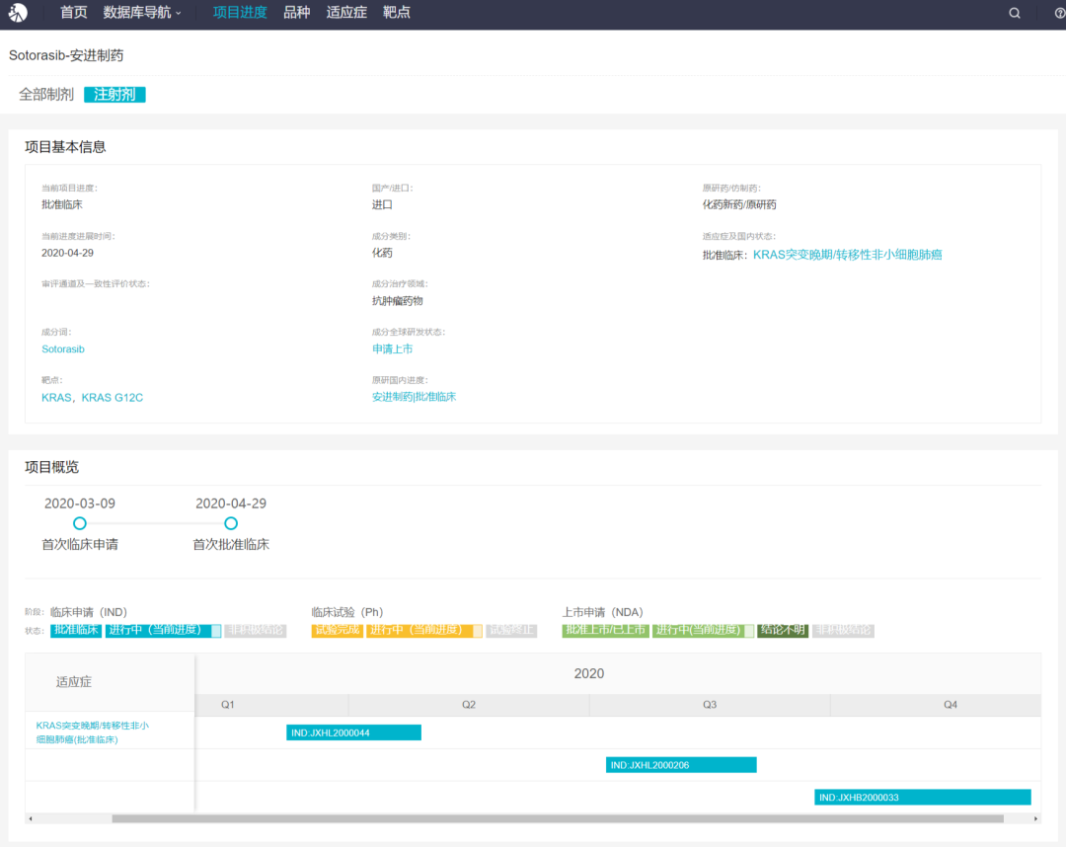Go to 首页 in the navigation bar
Image resolution: width=1066 pixels, height=847 pixels.
click(x=73, y=12)
